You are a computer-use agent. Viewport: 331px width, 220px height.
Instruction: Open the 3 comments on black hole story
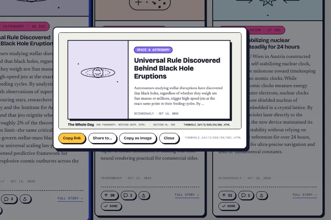[x=9, y=199]
